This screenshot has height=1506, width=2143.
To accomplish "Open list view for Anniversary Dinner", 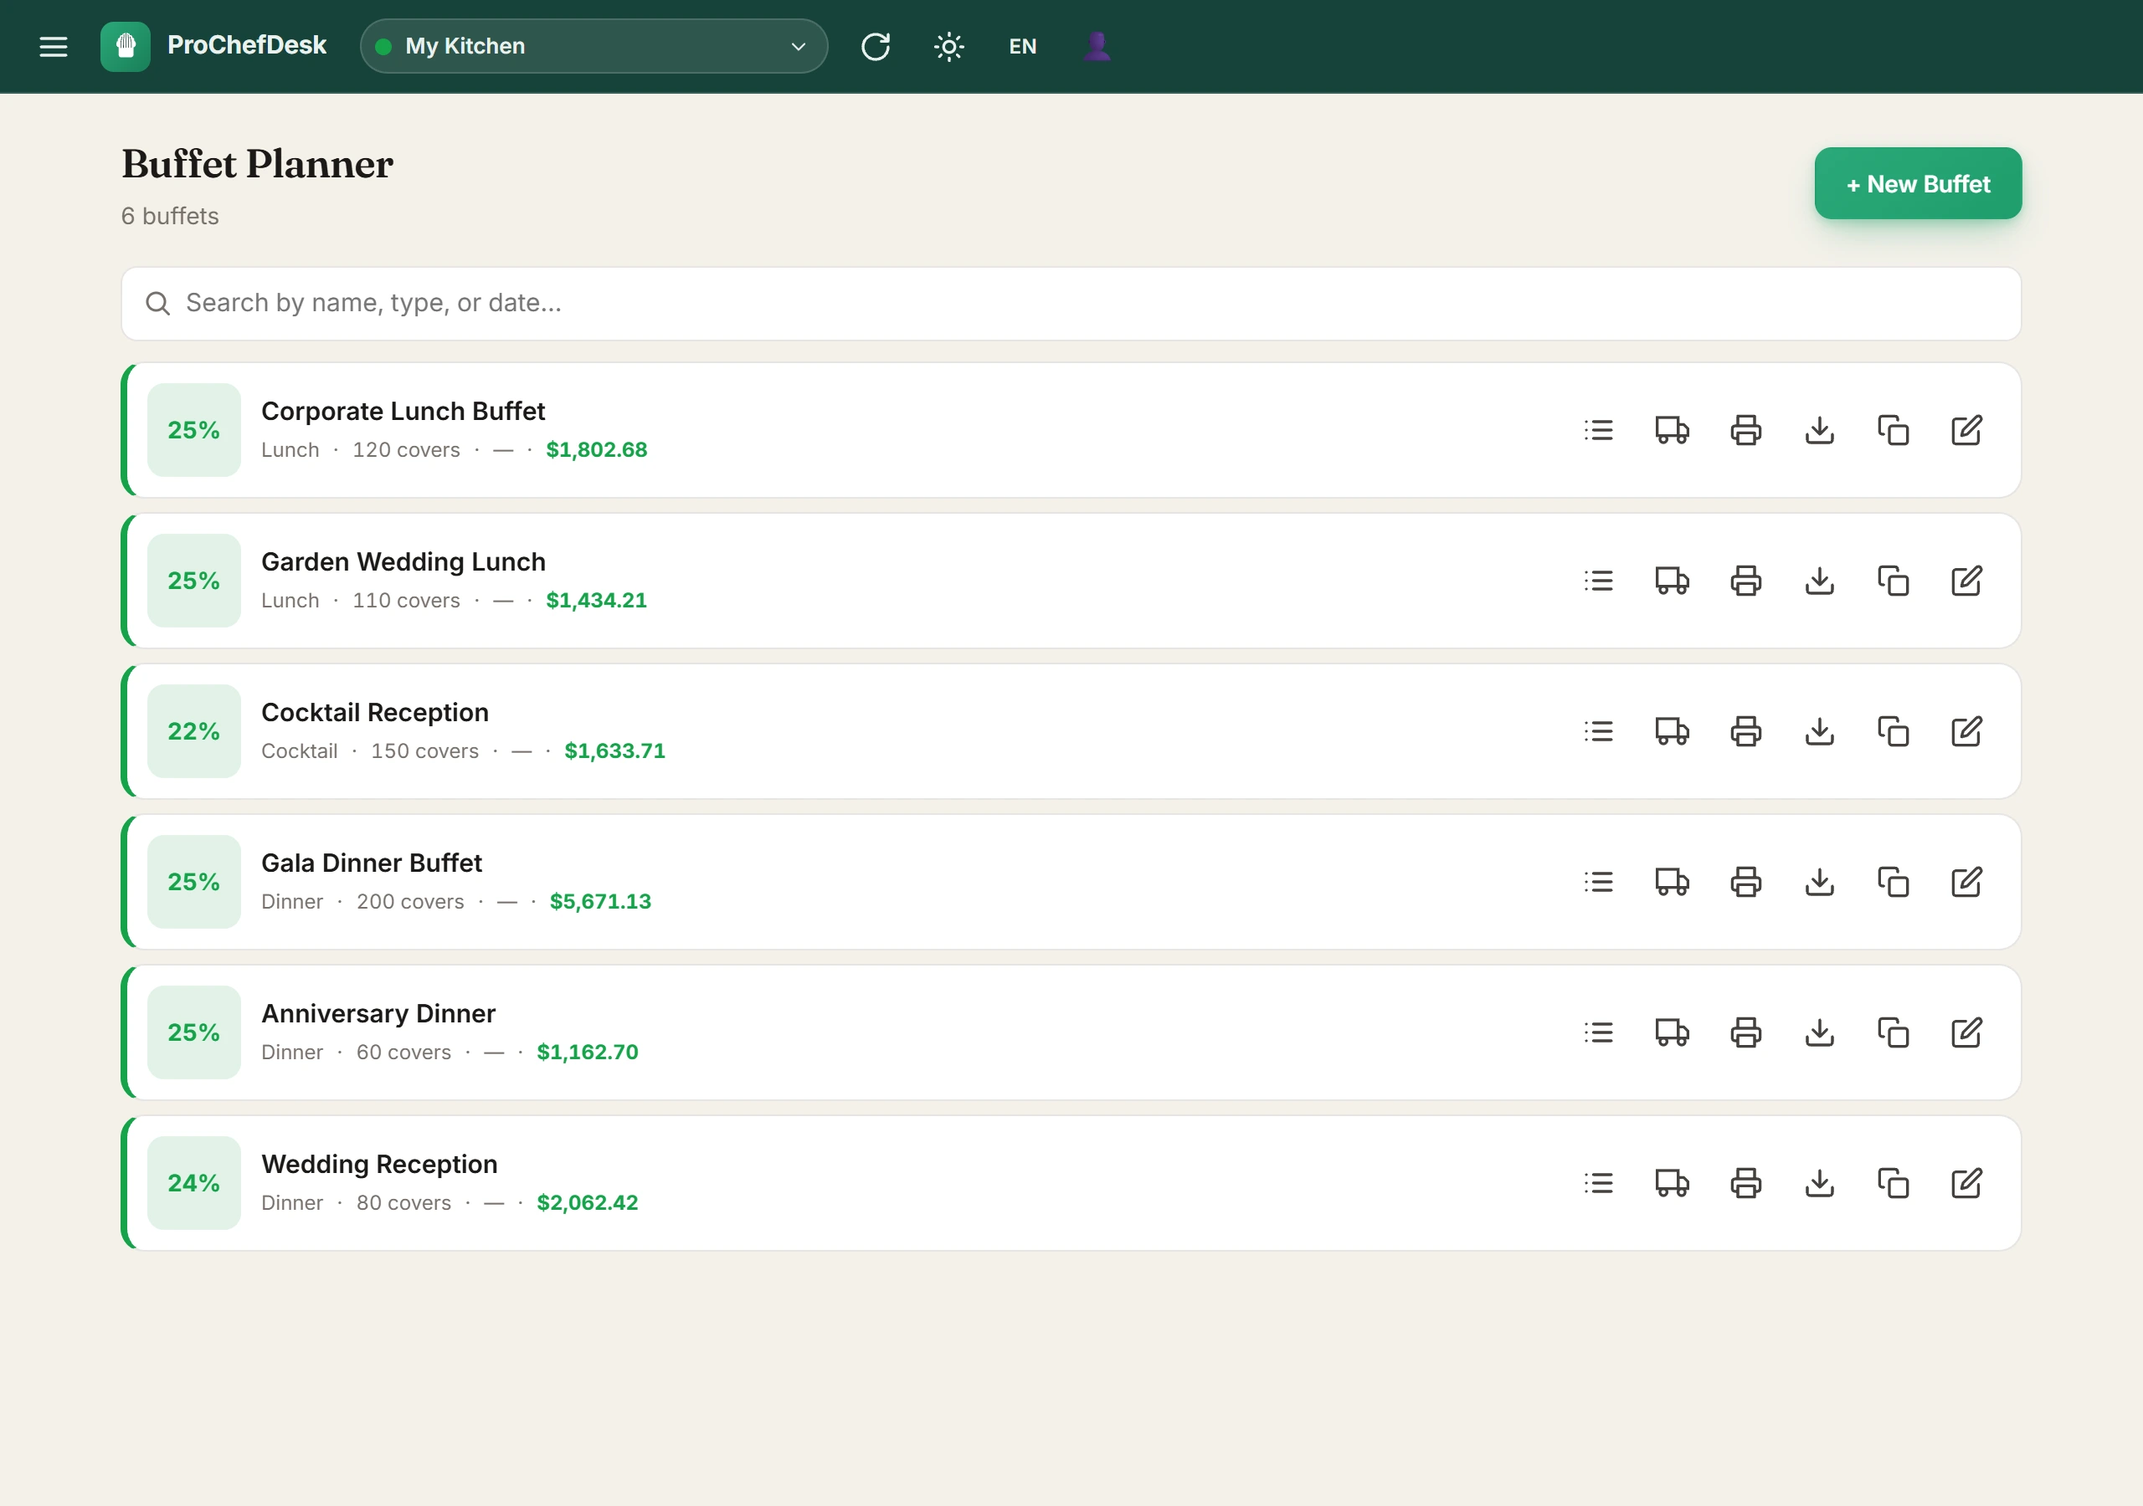I will click(1598, 1033).
